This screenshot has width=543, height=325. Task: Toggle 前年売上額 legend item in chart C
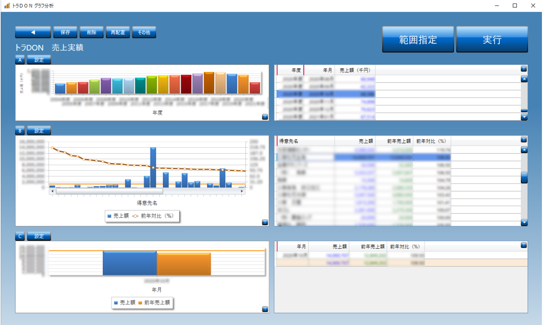[x=154, y=302]
